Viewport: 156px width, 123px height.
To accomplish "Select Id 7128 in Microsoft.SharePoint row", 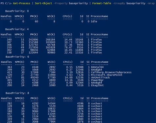I will [x=80, y=75].
